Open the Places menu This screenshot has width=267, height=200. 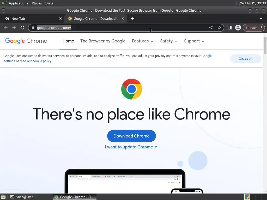tap(37, 3)
